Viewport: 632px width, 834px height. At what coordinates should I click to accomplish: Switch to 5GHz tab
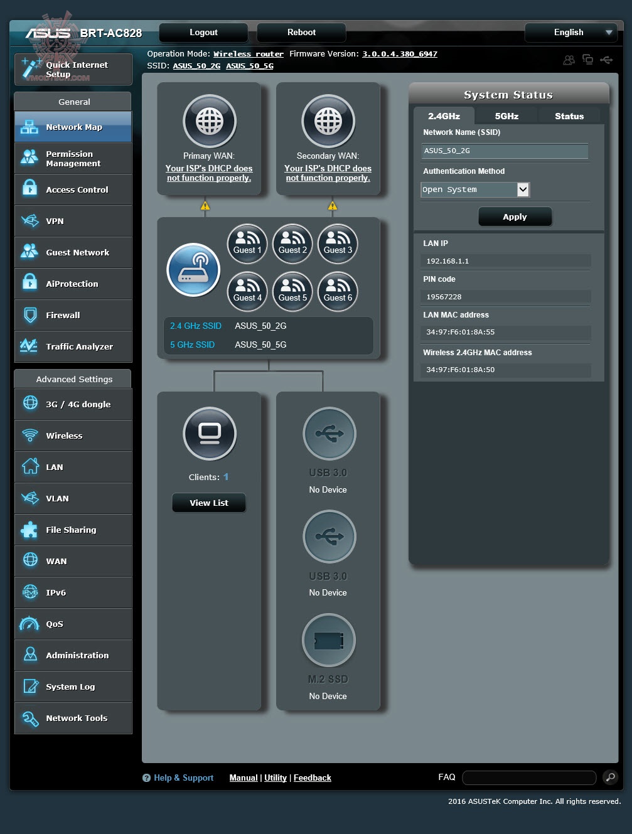(x=506, y=115)
